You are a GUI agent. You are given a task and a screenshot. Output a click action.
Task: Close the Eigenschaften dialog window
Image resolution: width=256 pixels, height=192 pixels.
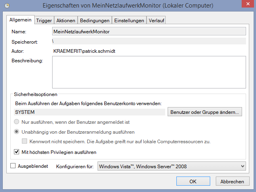(x=248, y=4)
